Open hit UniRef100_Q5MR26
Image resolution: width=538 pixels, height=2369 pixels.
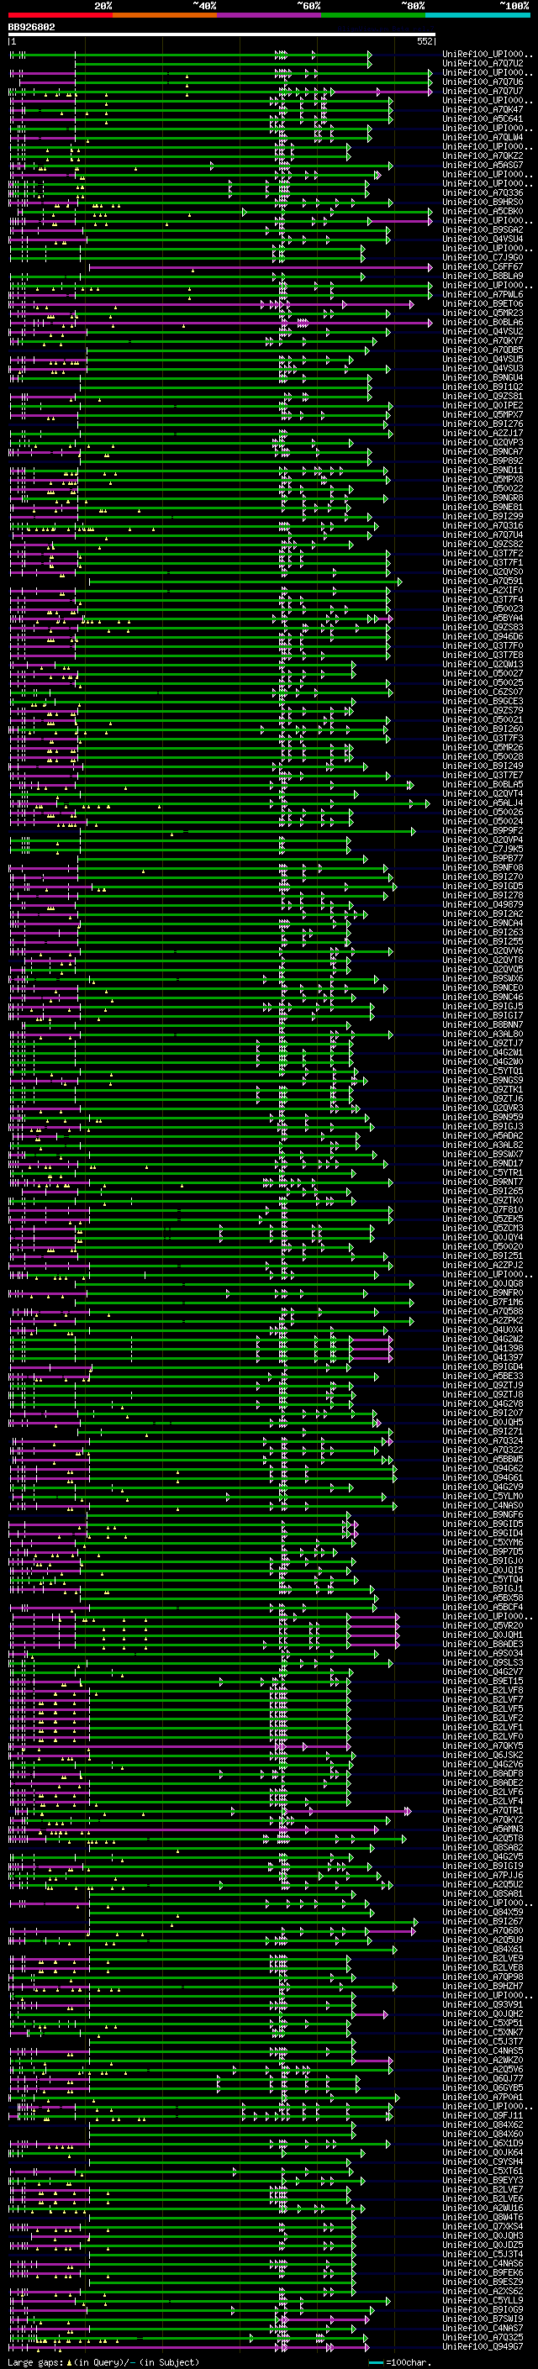(x=483, y=748)
